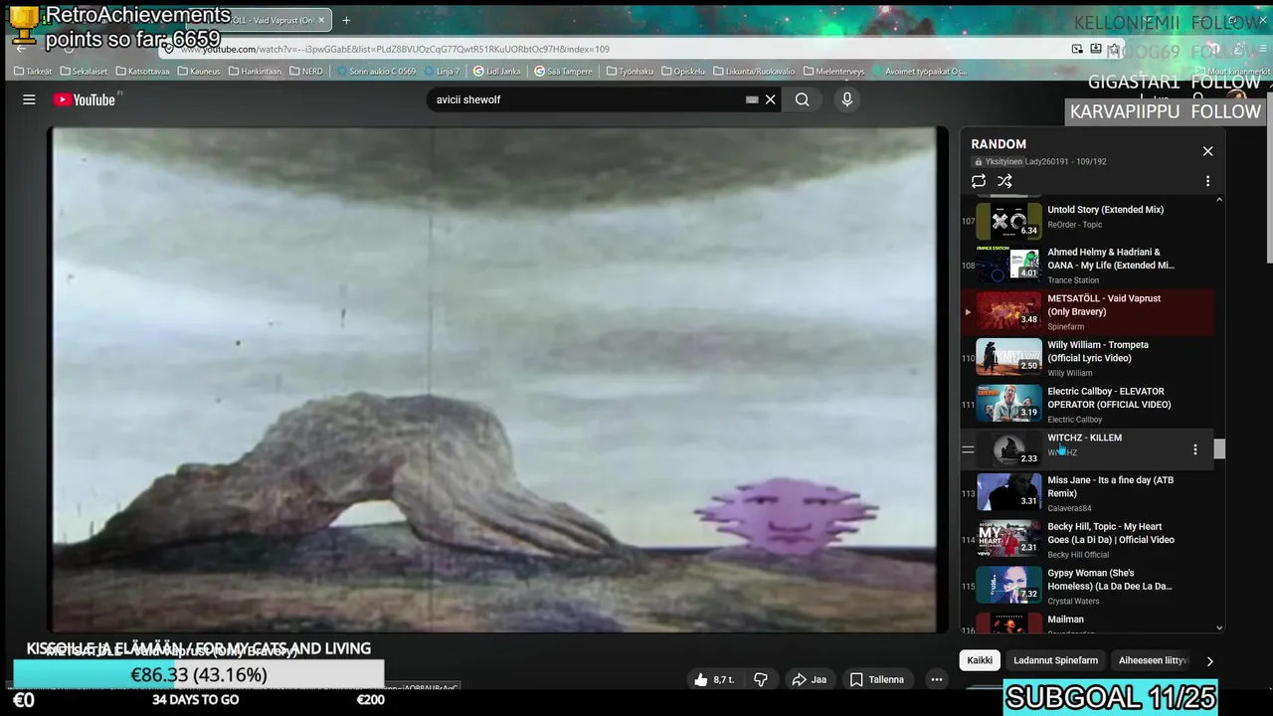Screen dimensions: 1273x716
Task: Open Avoimet työpaikat bookmark
Action: (919, 72)
